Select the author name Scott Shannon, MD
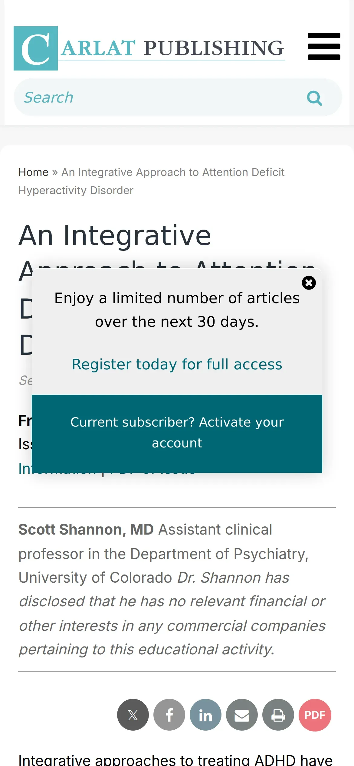The image size is (354, 766). pos(86,529)
